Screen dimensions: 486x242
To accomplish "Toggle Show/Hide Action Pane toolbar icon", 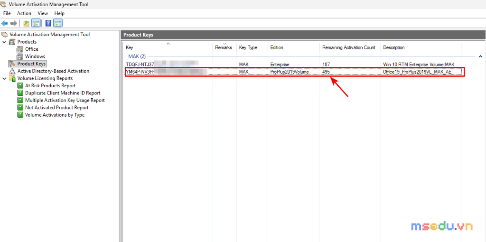I will point(58,23).
